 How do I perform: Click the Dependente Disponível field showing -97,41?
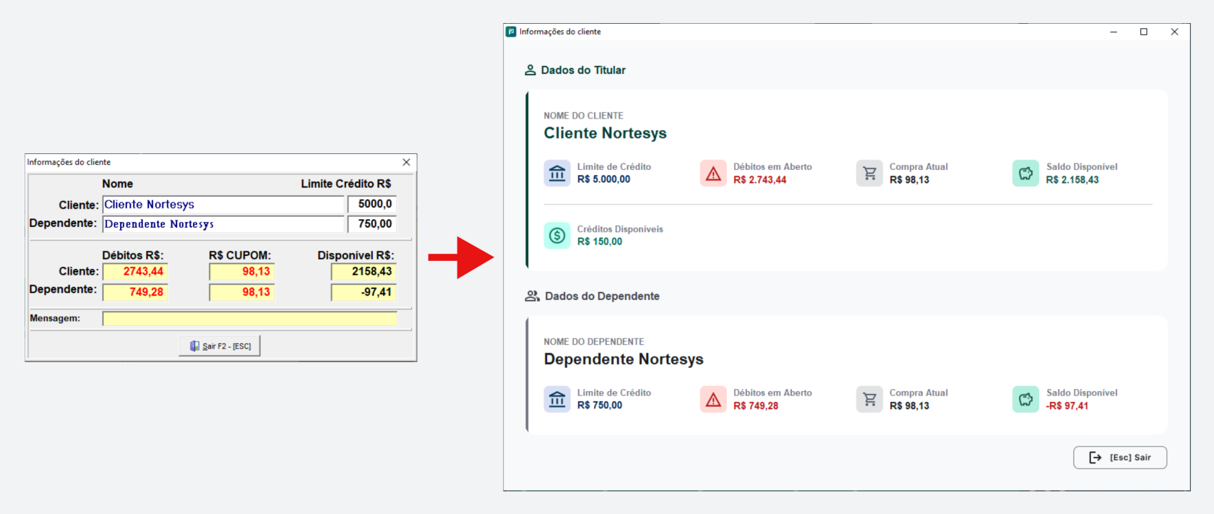pos(364,292)
